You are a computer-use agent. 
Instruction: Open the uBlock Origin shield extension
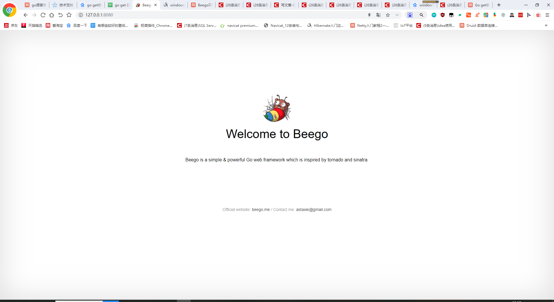tap(443, 15)
